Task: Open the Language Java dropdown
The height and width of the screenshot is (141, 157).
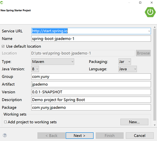Action: 127,69
